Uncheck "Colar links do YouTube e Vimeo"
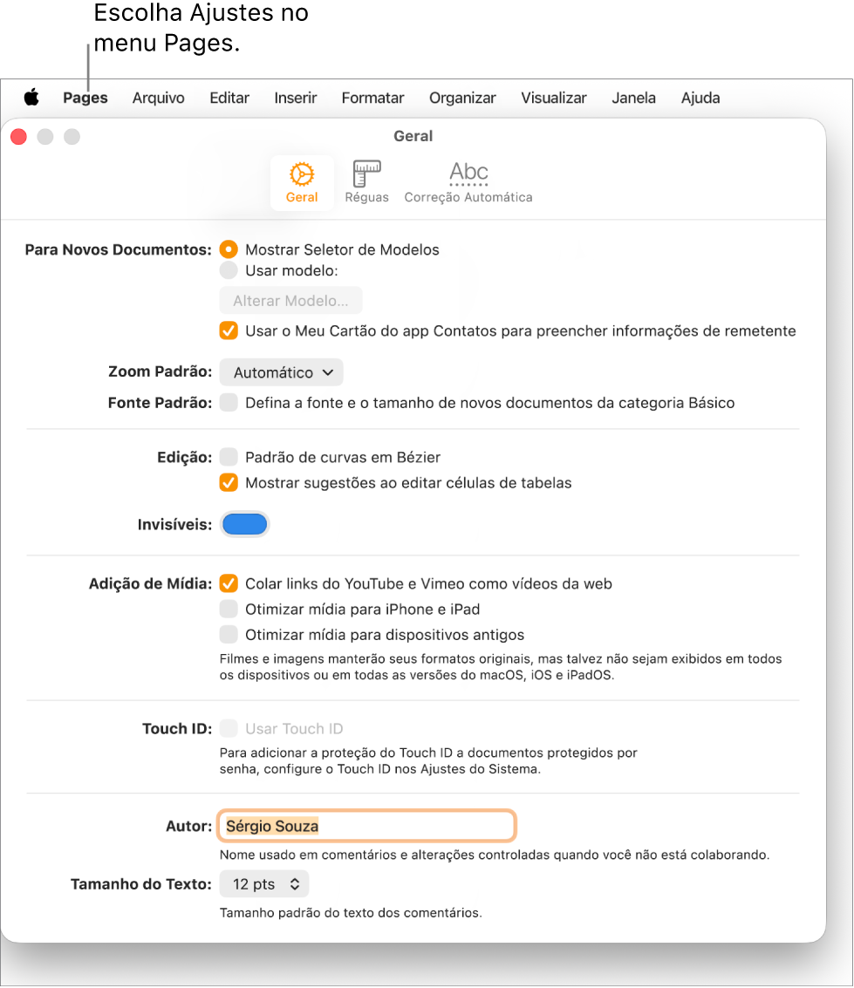 click(229, 583)
